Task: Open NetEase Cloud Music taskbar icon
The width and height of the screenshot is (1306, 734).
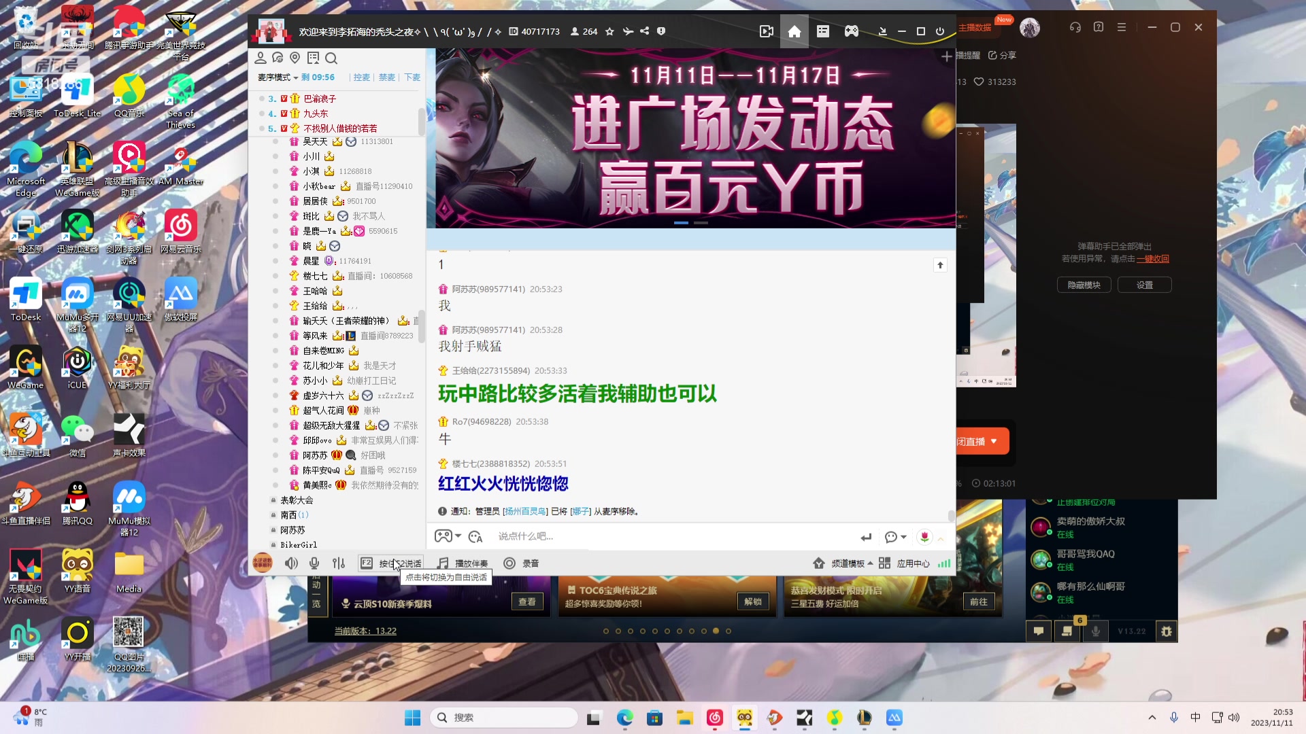Action: pos(714,718)
